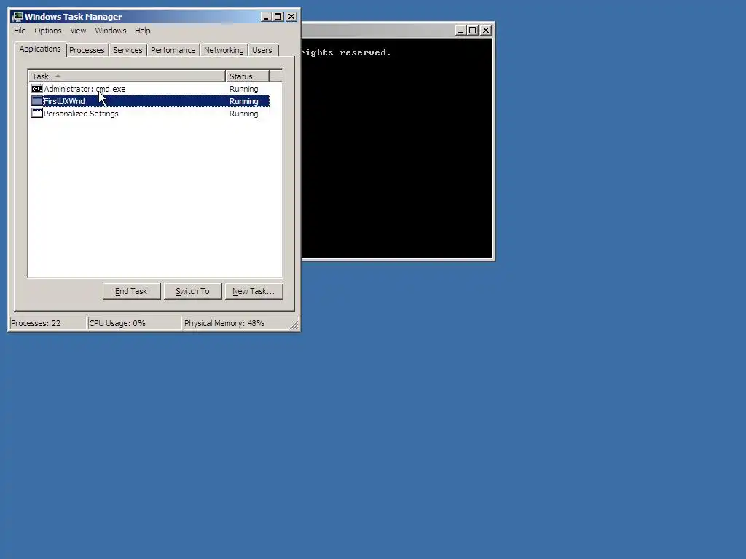Switch to the Processes tab

[87, 50]
